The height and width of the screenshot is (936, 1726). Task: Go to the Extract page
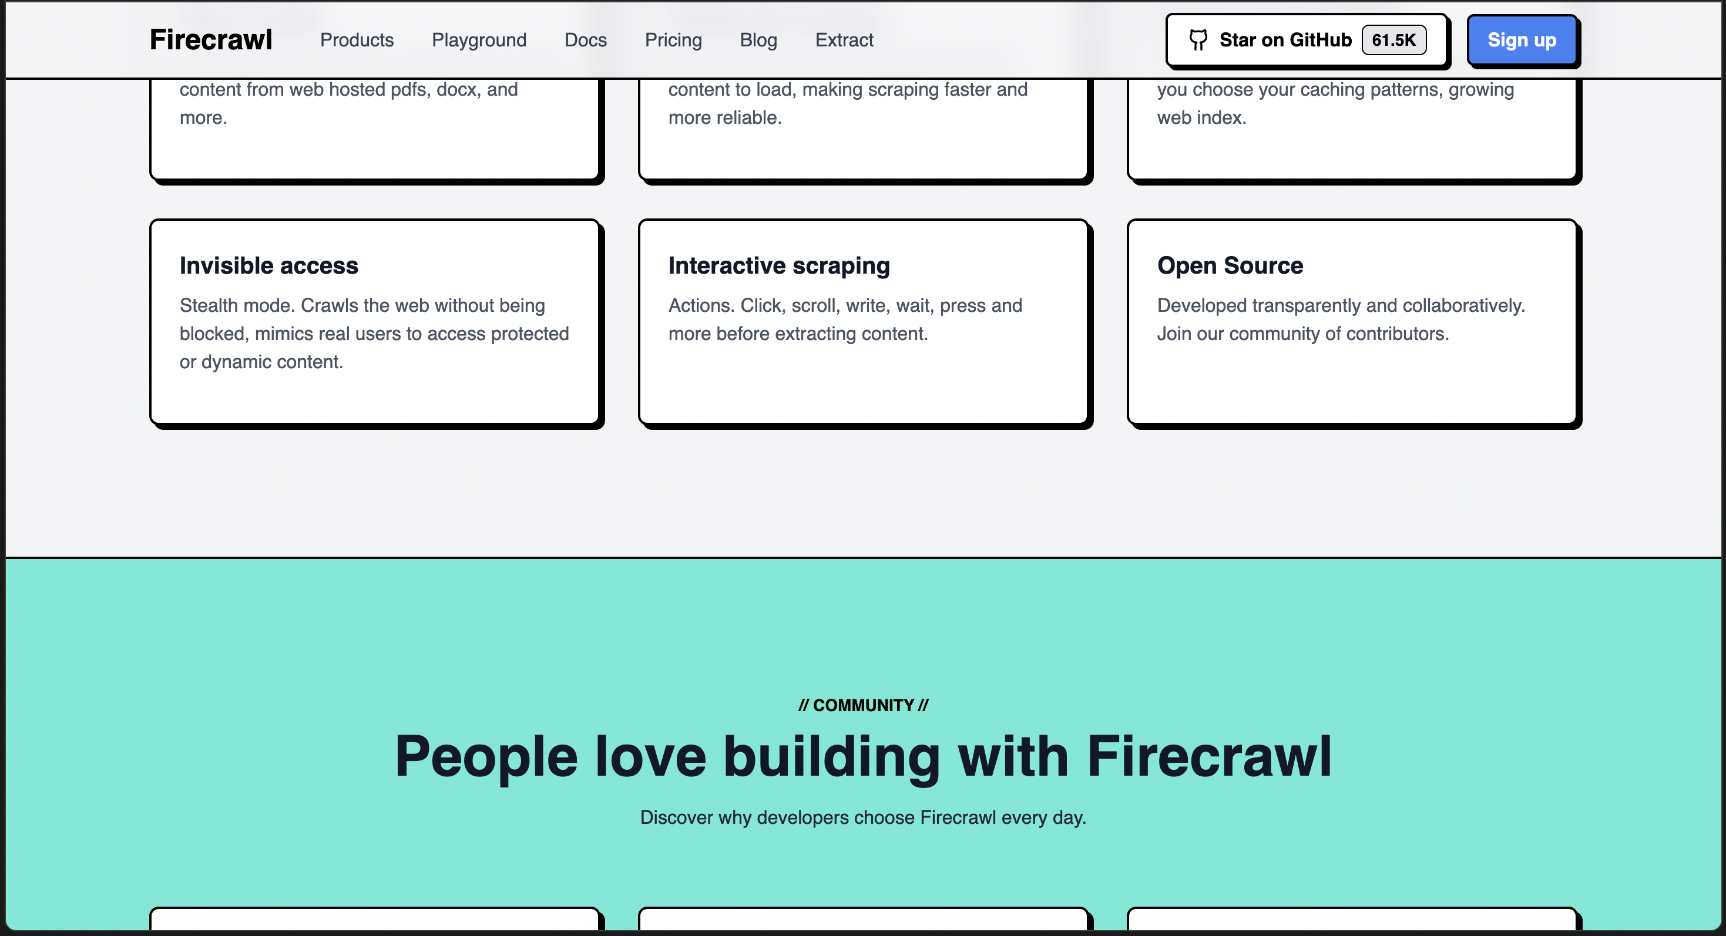[x=844, y=40]
